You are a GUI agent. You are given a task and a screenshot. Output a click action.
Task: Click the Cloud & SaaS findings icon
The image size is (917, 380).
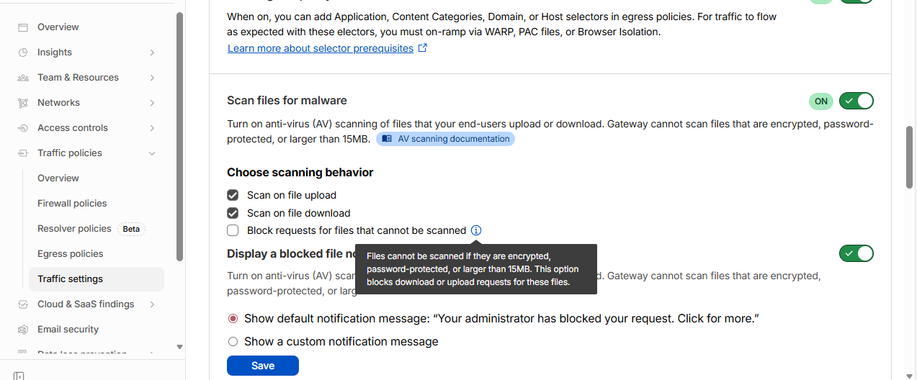tap(23, 304)
